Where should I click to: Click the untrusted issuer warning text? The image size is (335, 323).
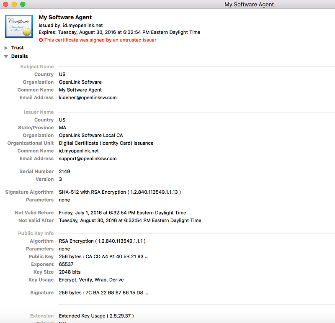(100, 40)
